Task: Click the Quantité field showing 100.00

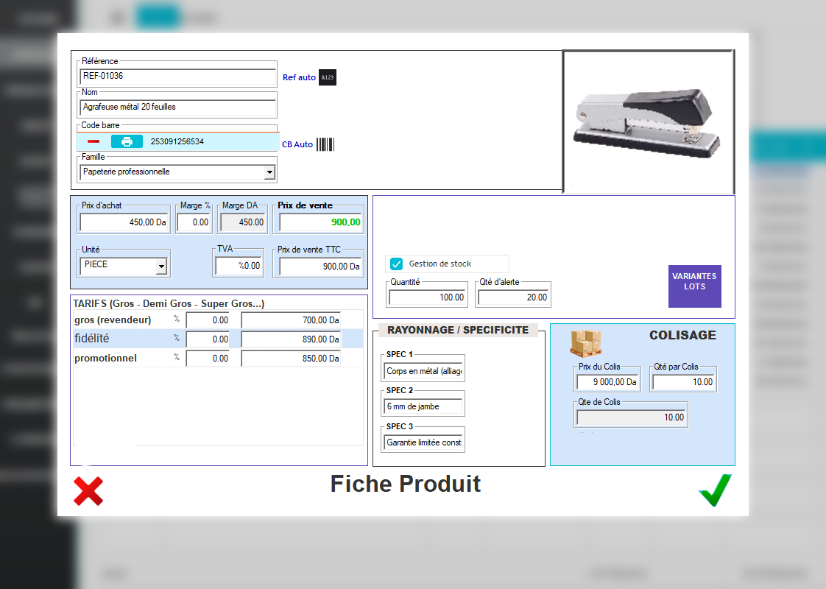Action: [427, 296]
